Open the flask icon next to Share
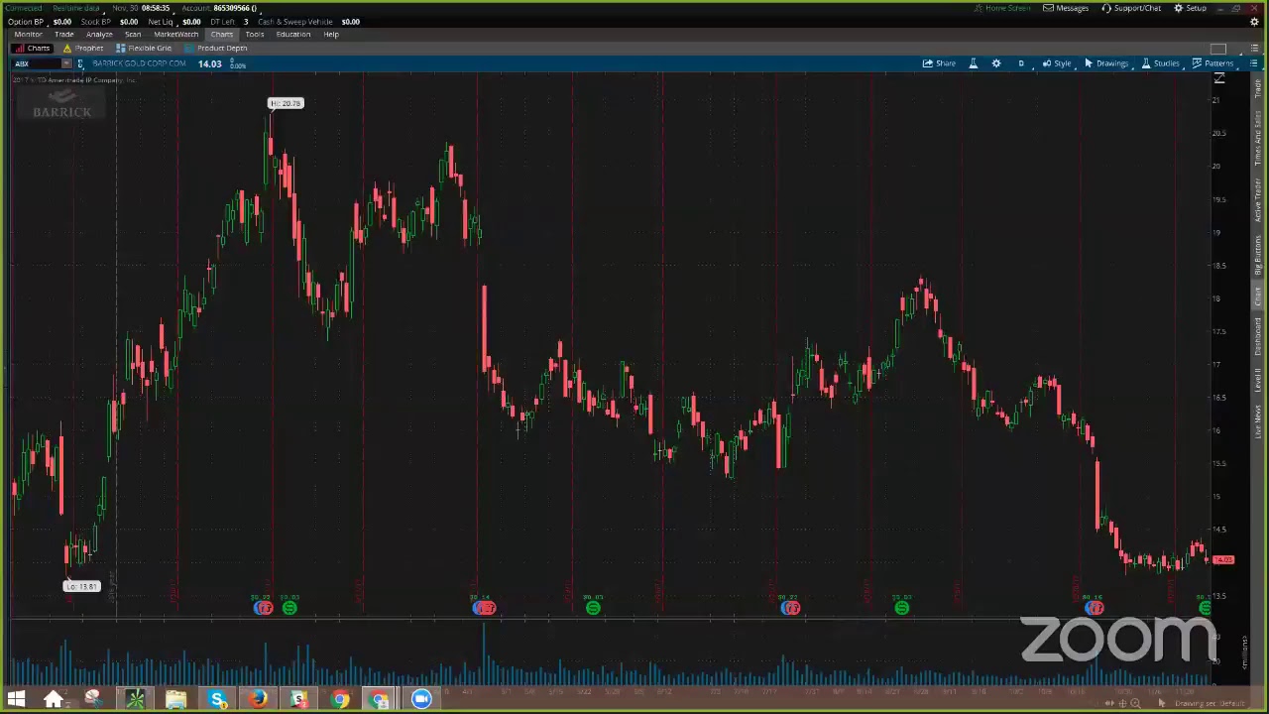 (x=973, y=63)
